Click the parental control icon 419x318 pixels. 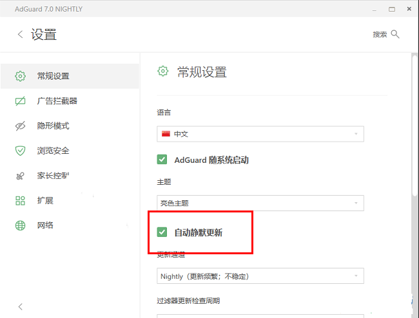(x=21, y=176)
